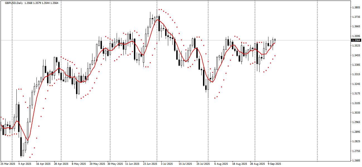Select the 1.3035 price level label

point(356,113)
